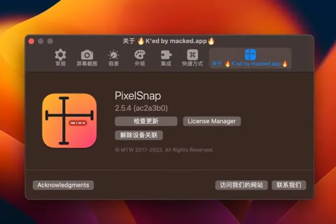
Task: Select the 外观 appearance palette tab
Action: coord(140,58)
